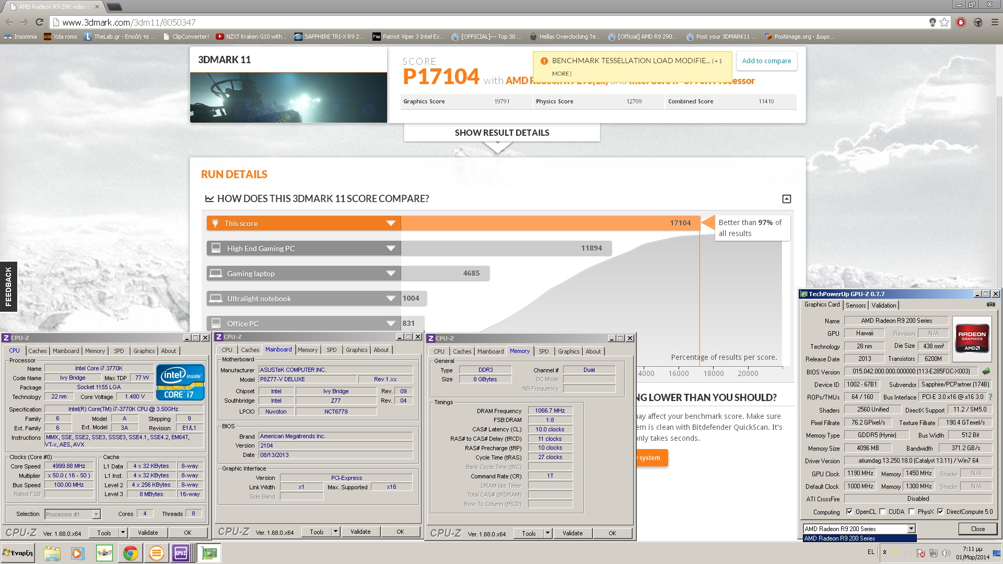This screenshot has width=1003, height=564.
Task: Expand the Gaming laptop dropdown
Action: pos(390,274)
